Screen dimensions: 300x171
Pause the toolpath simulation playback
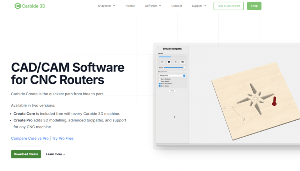click(169, 62)
